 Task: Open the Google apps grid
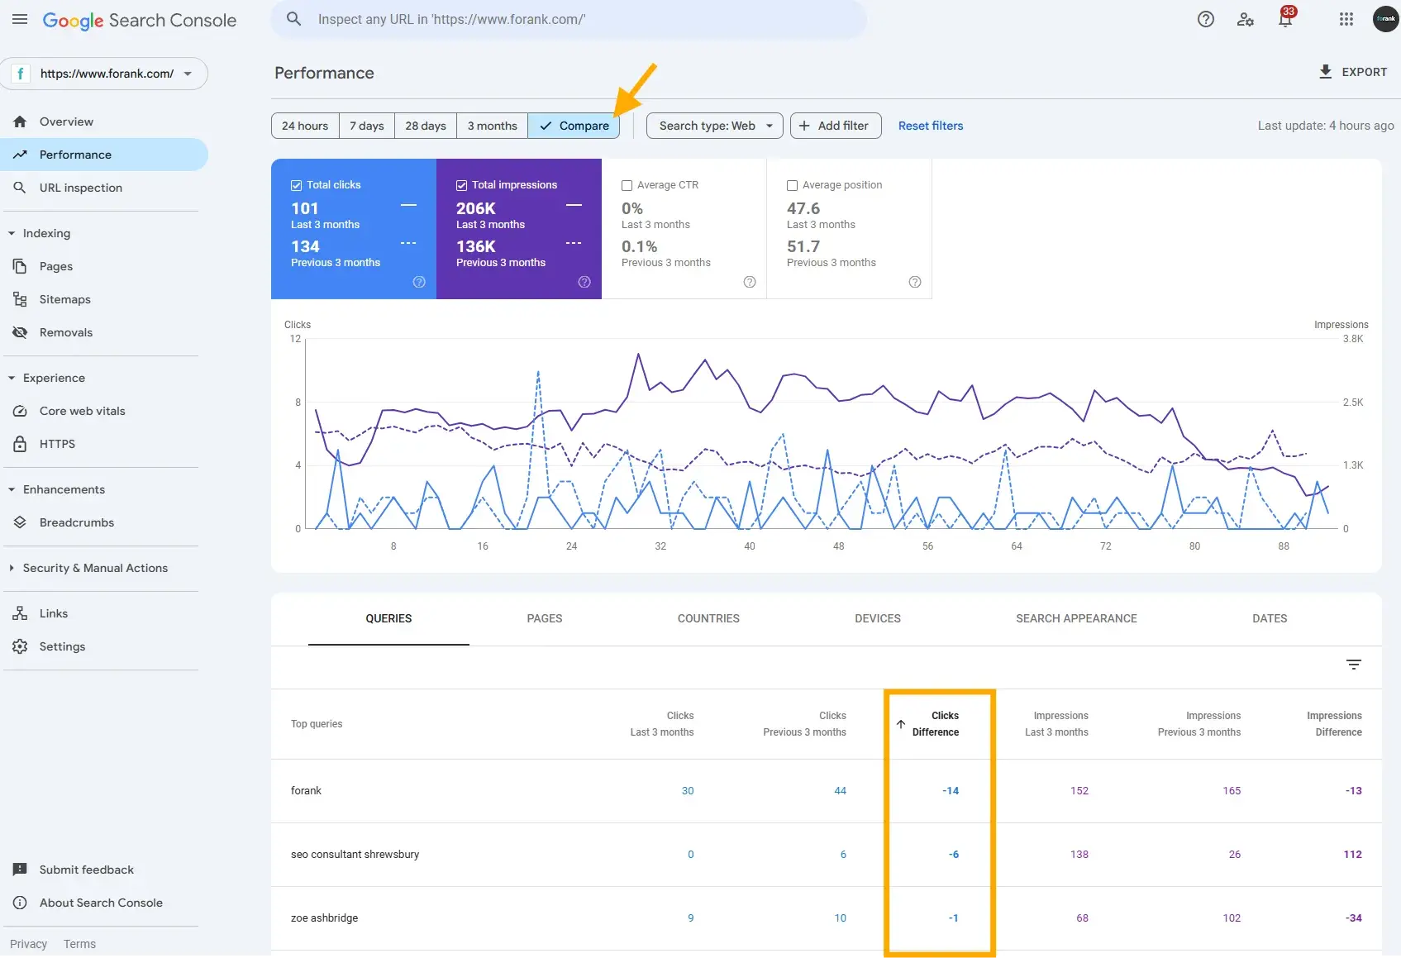click(x=1345, y=19)
